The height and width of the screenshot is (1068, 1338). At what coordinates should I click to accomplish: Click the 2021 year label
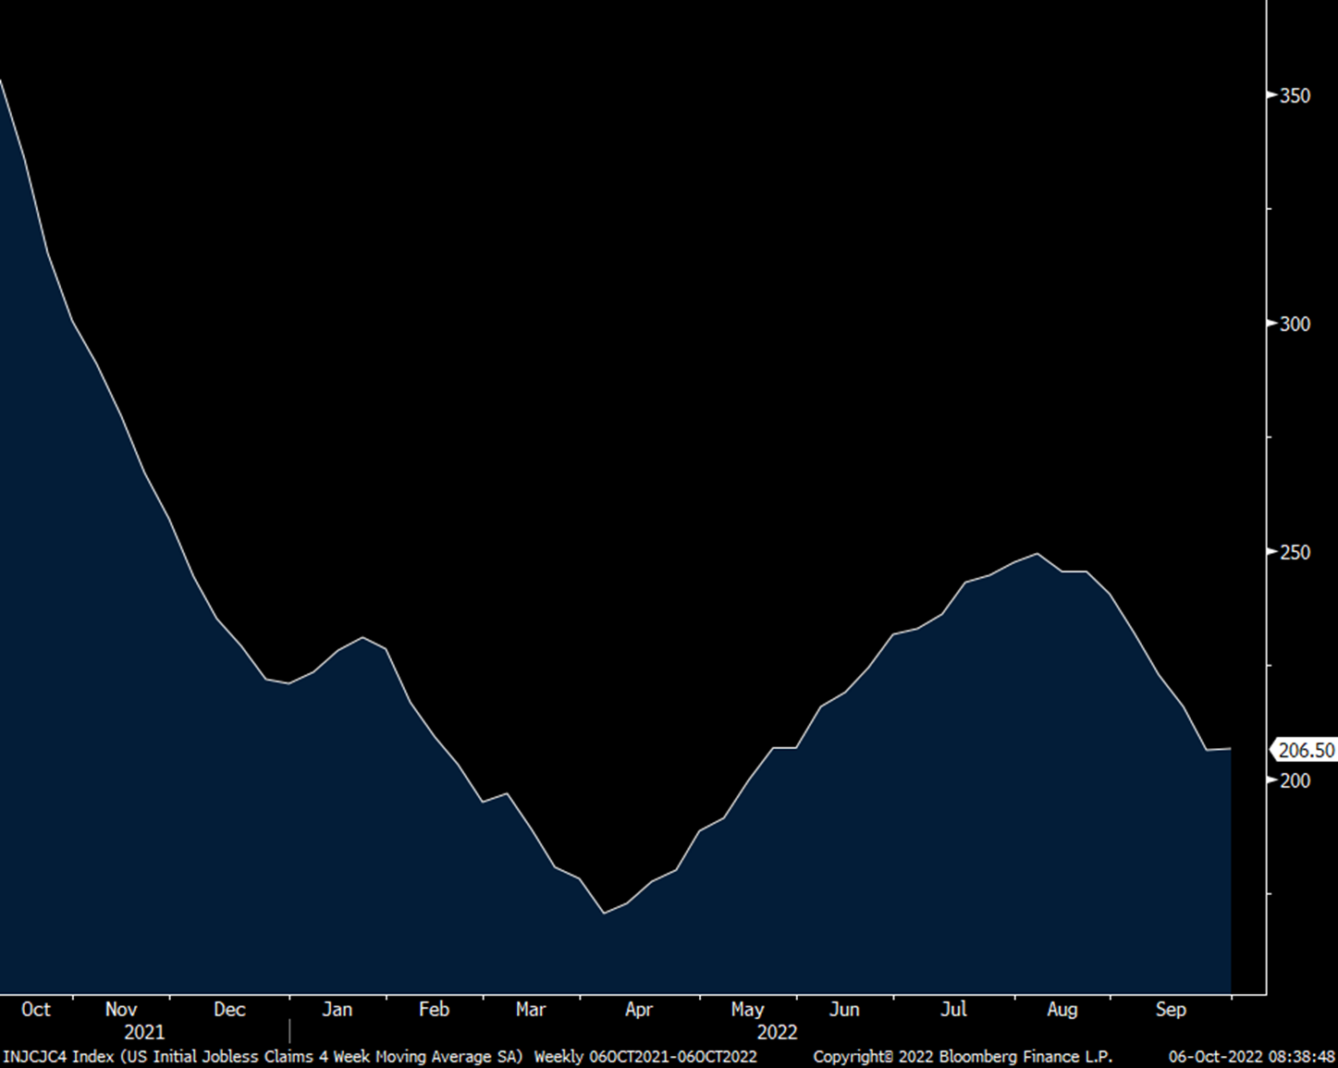(143, 1032)
